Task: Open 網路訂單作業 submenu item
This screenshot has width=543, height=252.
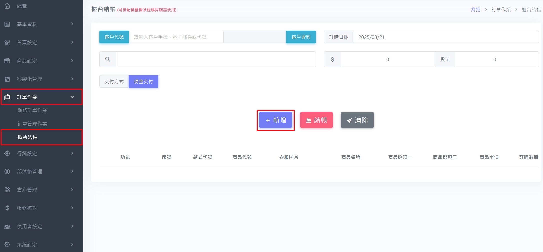Action: point(32,110)
